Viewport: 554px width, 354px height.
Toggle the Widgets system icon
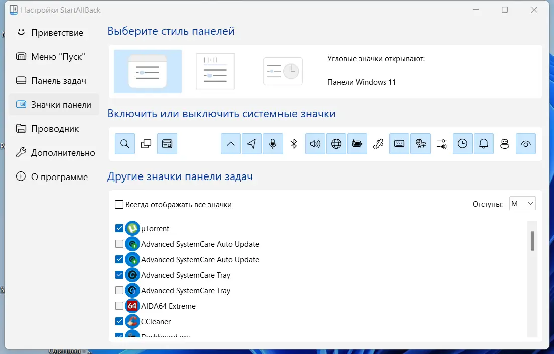[x=167, y=144]
